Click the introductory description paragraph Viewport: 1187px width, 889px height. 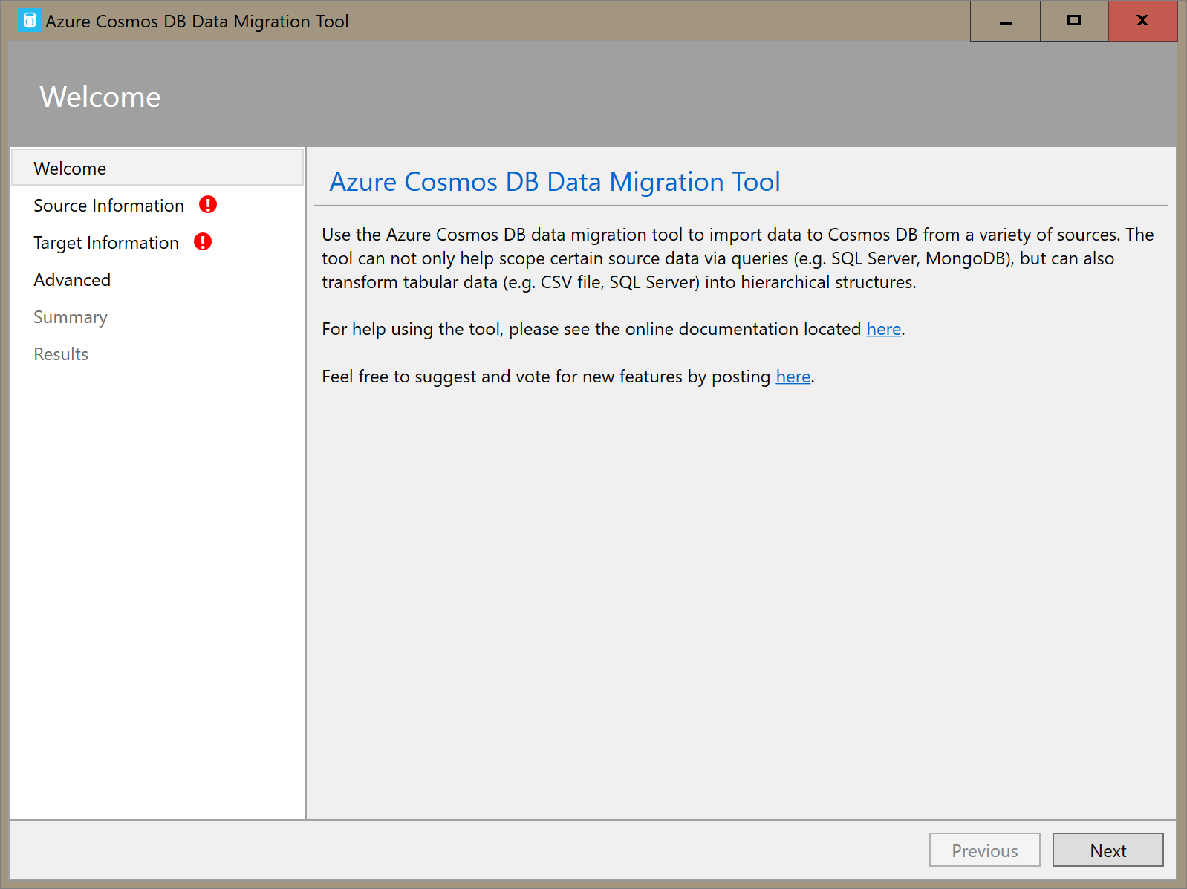737,258
